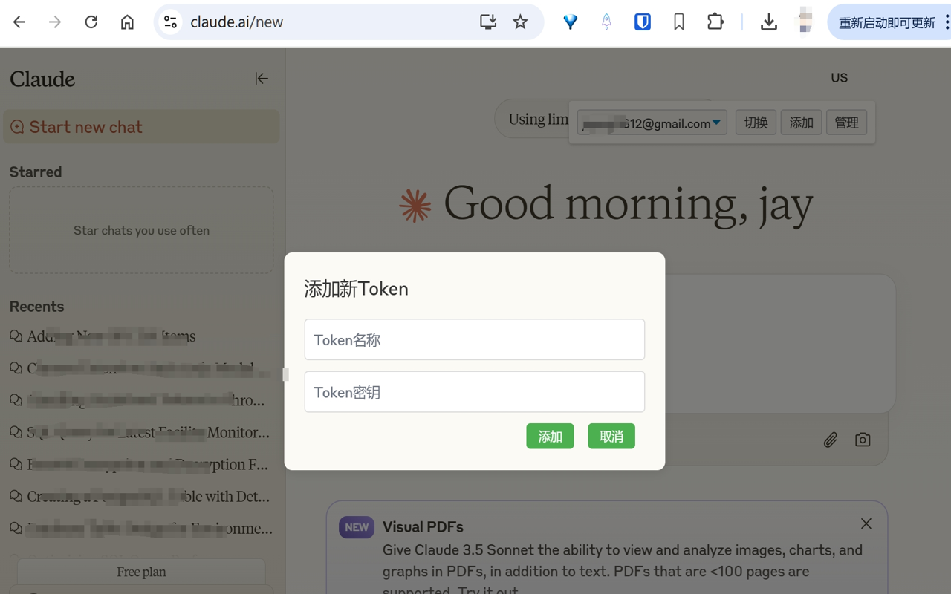
Task: Click the NEW badge on Visual PDFs
Action: pos(357,527)
